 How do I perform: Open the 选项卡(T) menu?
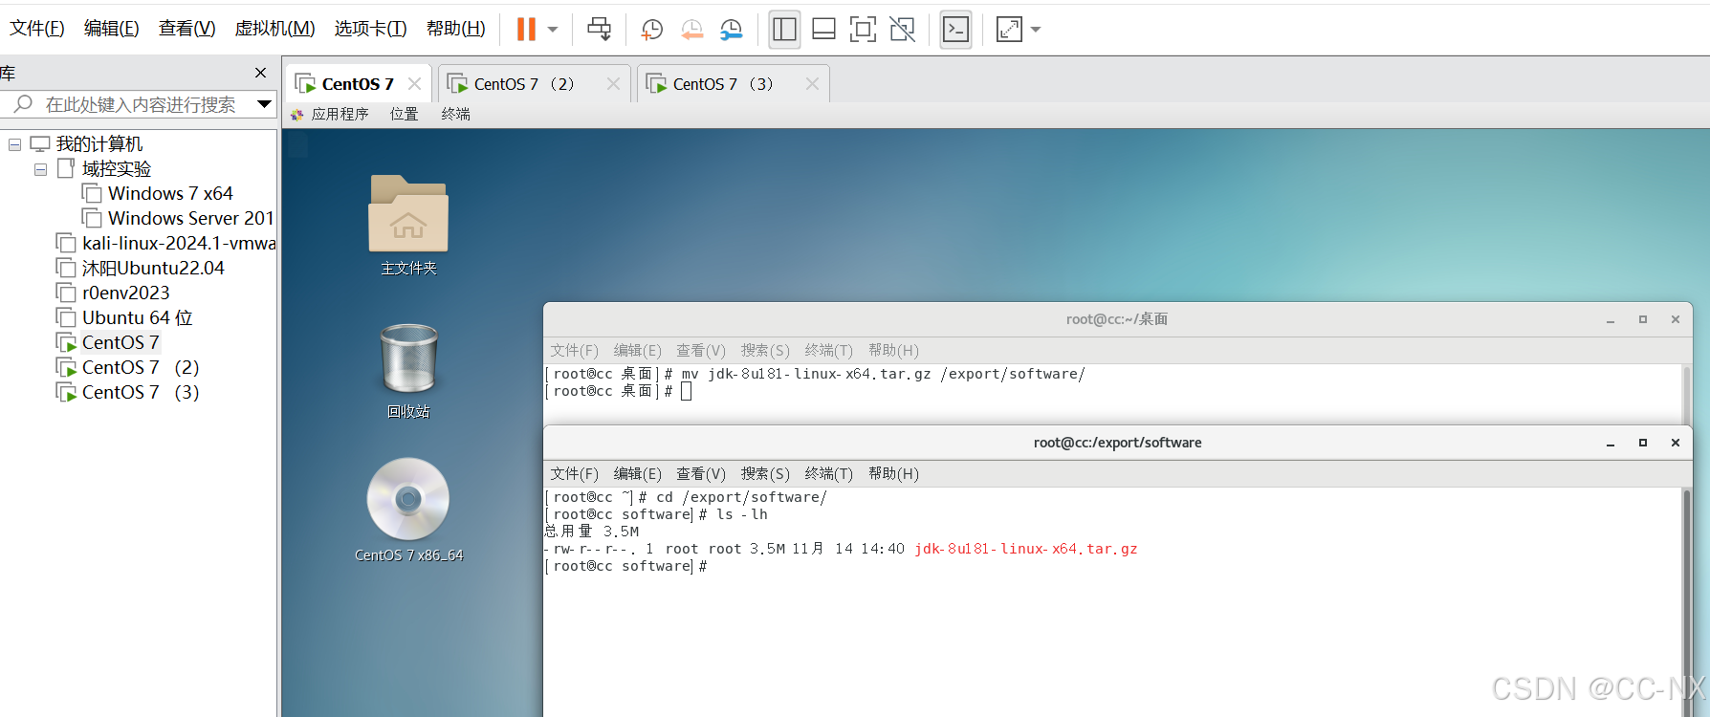[x=371, y=29]
